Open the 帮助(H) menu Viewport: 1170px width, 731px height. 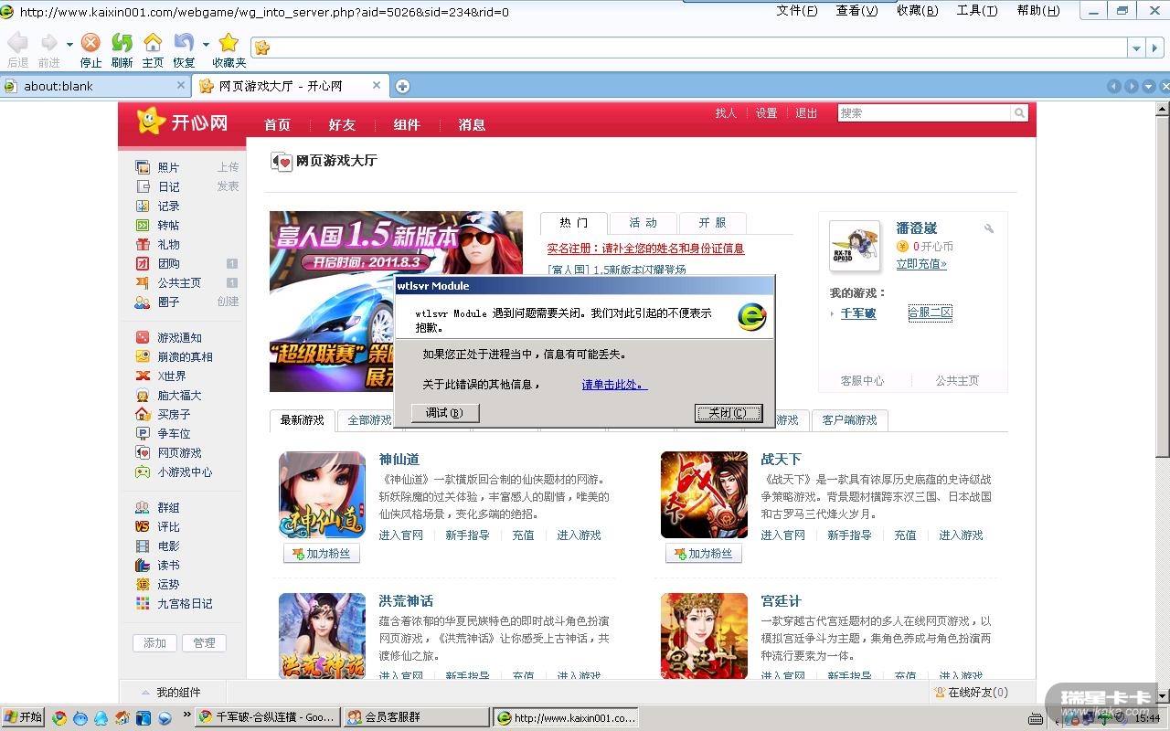click(x=1038, y=11)
